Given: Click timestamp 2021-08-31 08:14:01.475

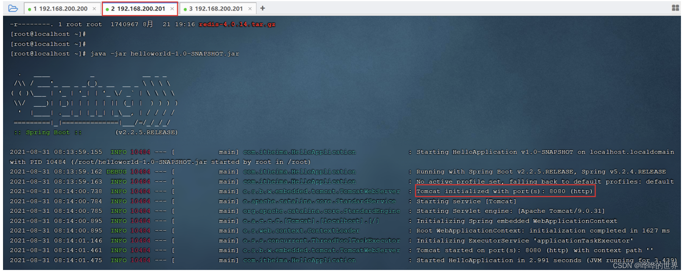Looking at the screenshot, I should (56, 260).
